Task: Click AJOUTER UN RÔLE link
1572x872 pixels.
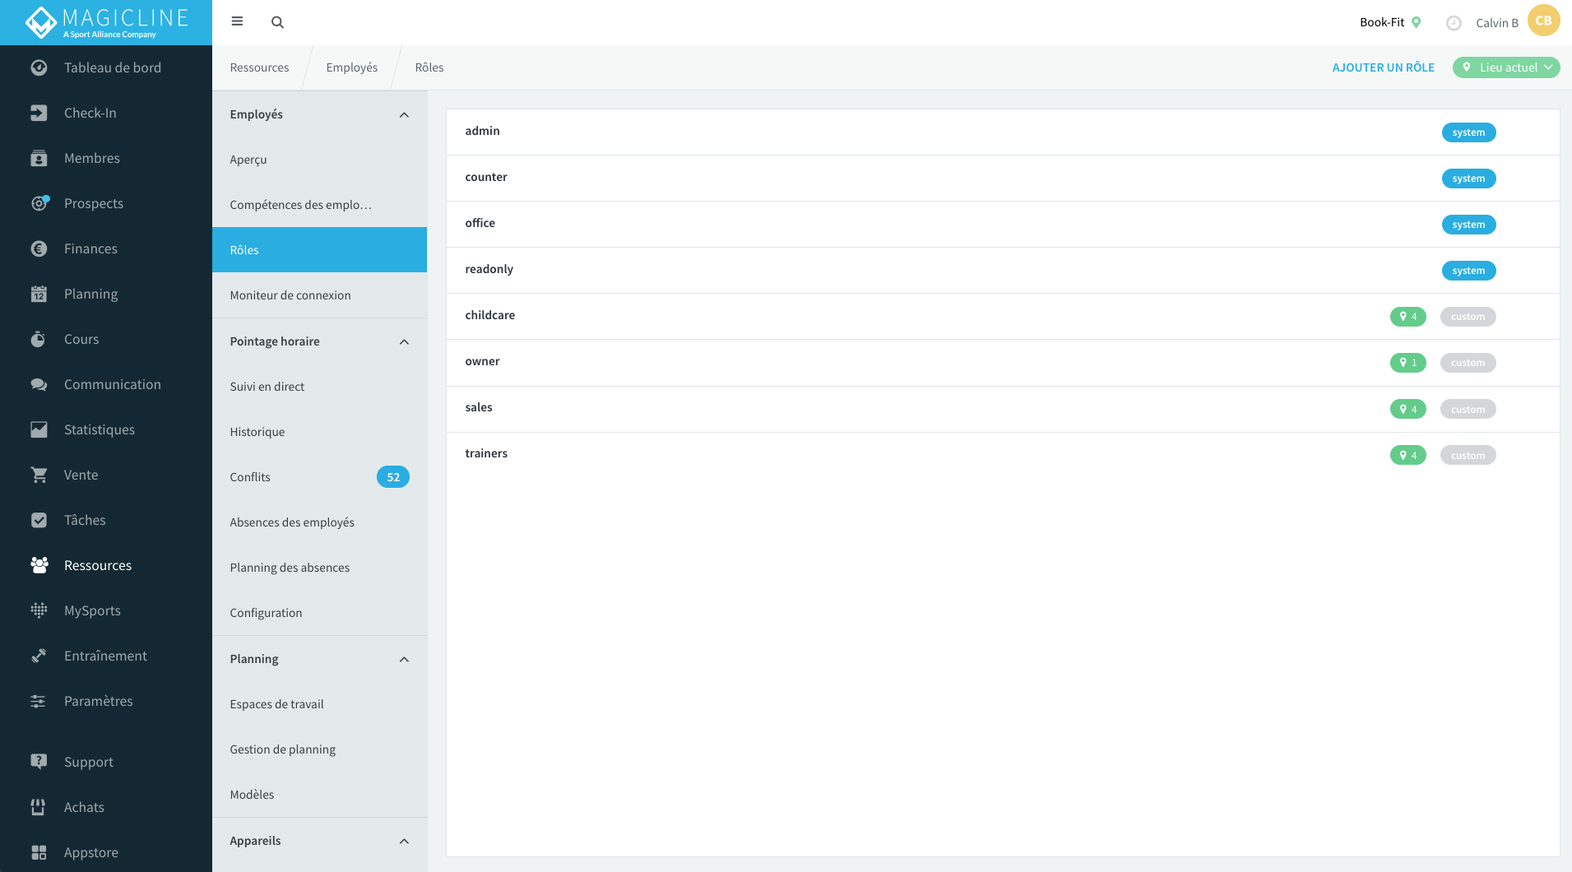Action: tap(1383, 67)
